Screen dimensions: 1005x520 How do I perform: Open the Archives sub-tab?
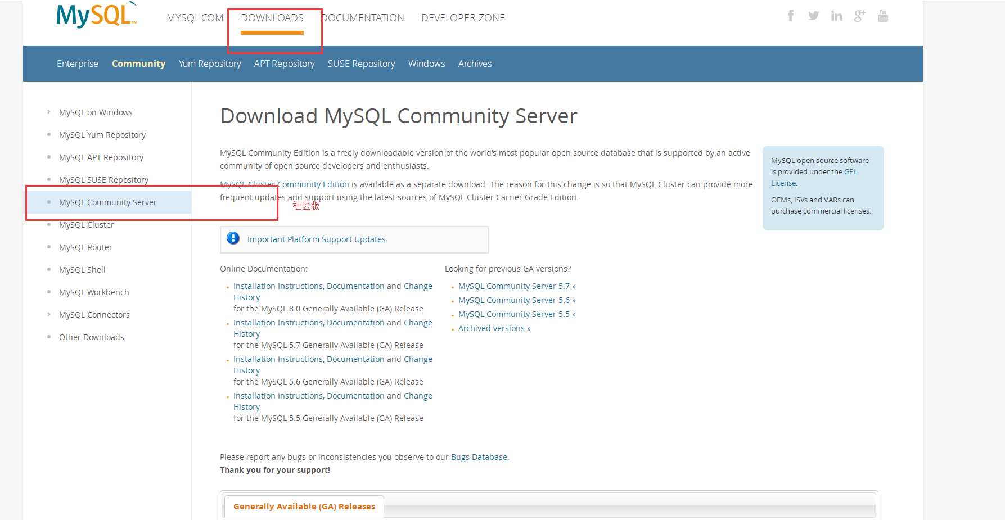click(x=475, y=64)
